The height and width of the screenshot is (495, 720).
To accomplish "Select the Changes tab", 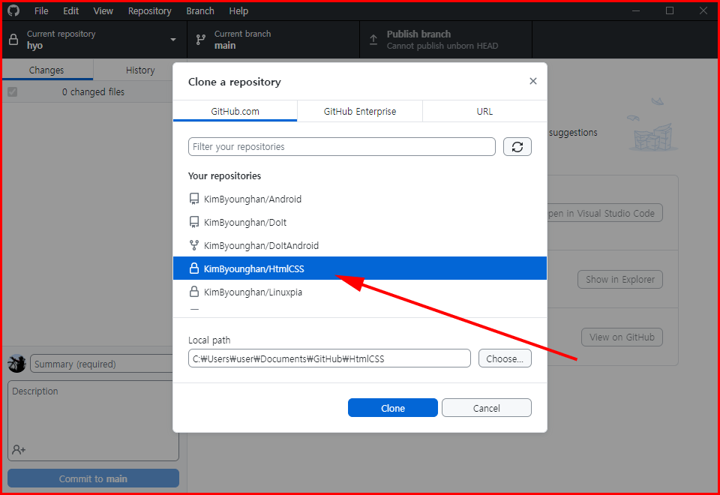I will coord(46,70).
